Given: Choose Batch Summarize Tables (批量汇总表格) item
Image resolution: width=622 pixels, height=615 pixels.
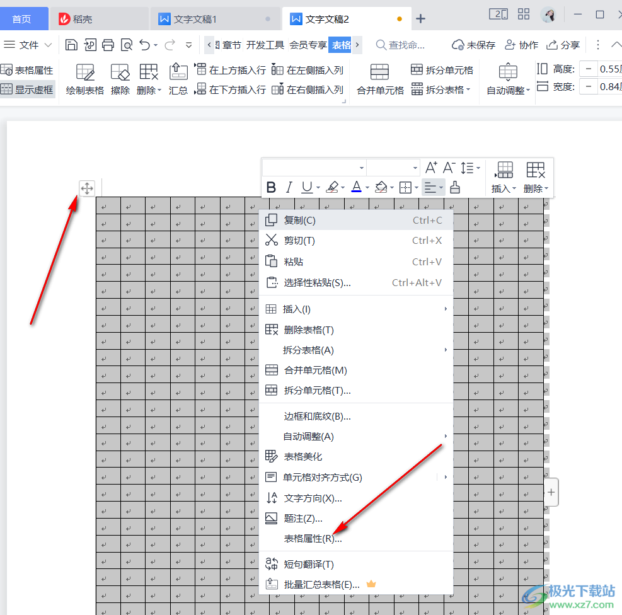Looking at the screenshot, I should click(356, 585).
